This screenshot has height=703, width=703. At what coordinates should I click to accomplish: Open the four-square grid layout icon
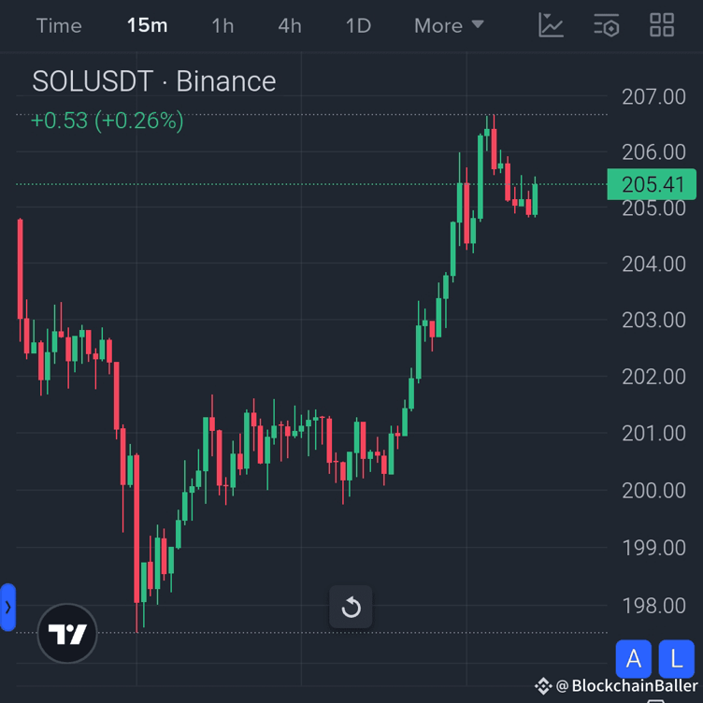point(662,25)
